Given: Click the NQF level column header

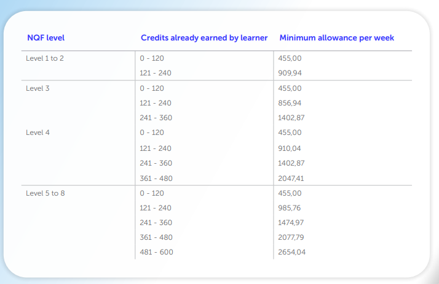Looking at the screenshot, I should [x=45, y=38].
